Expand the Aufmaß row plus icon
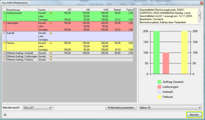Image resolution: width=205 pixels, height=120 pixels. coord(4,33)
